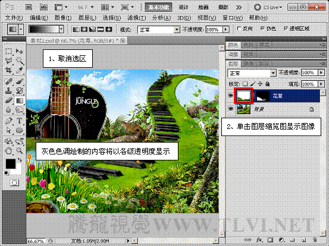
Task: Open layer opacity slider arrow
Action: [x=321, y=72]
